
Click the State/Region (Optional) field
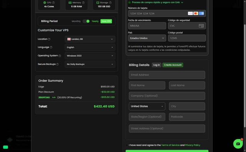[x=147, y=117]
